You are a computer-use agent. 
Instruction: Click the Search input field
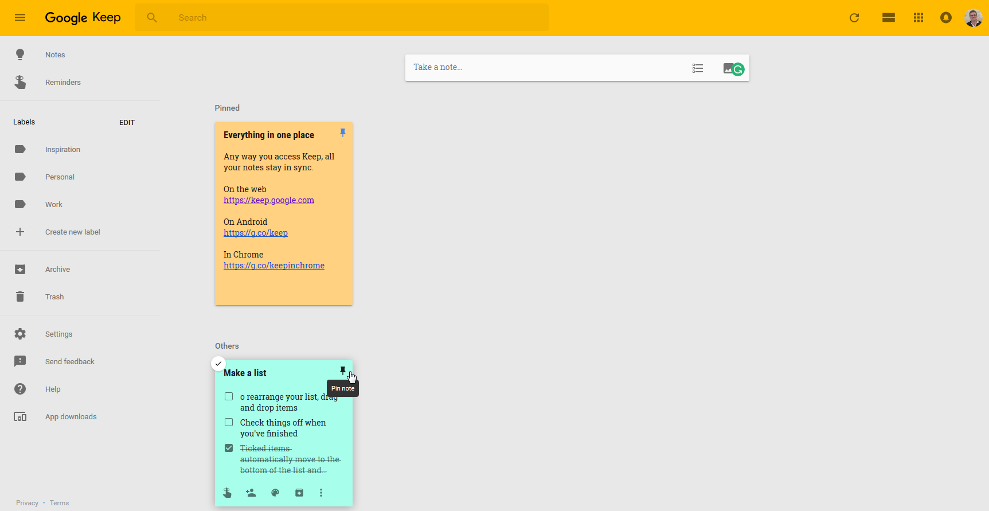(x=342, y=18)
